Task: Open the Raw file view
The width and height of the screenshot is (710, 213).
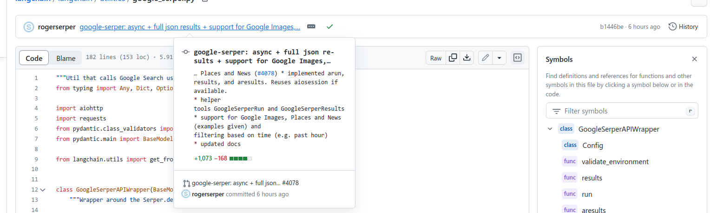Action: (436, 58)
